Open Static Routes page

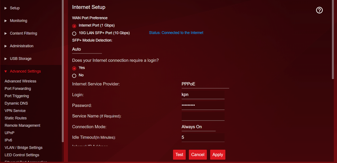point(16,118)
